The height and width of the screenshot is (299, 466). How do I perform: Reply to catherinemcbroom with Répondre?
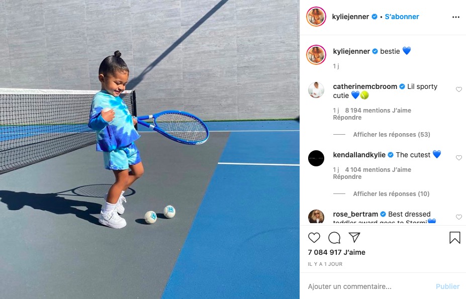coord(347,118)
